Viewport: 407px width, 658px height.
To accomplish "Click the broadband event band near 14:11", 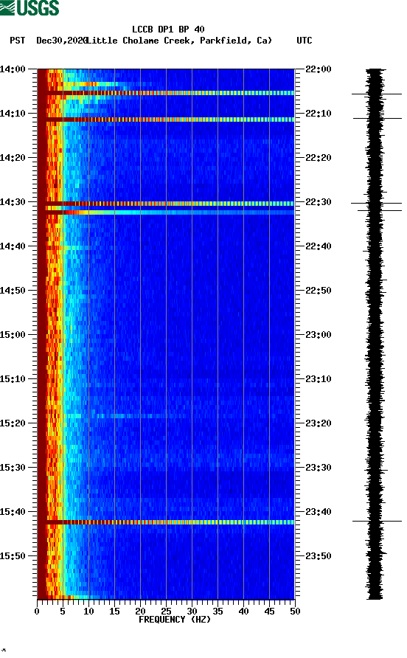I will click(x=166, y=120).
